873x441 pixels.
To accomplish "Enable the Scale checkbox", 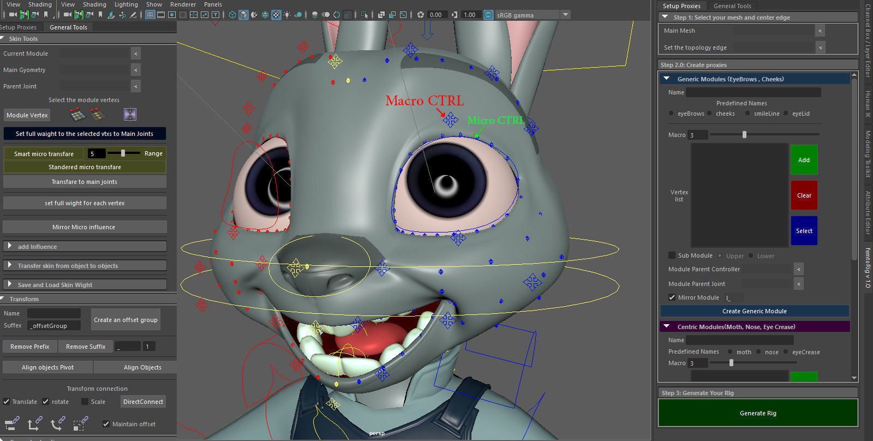I will coord(85,402).
